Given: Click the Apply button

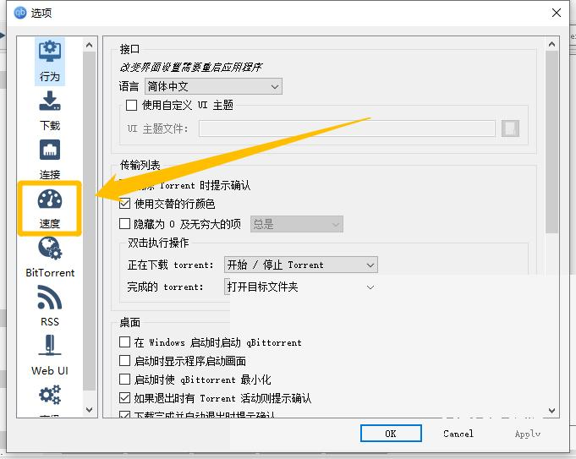Looking at the screenshot, I should (528, 434).
